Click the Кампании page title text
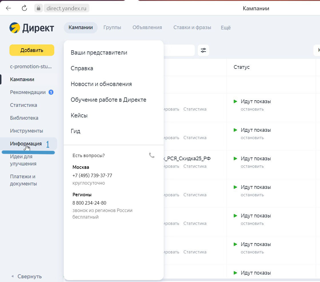 click(x=256, y=8)
